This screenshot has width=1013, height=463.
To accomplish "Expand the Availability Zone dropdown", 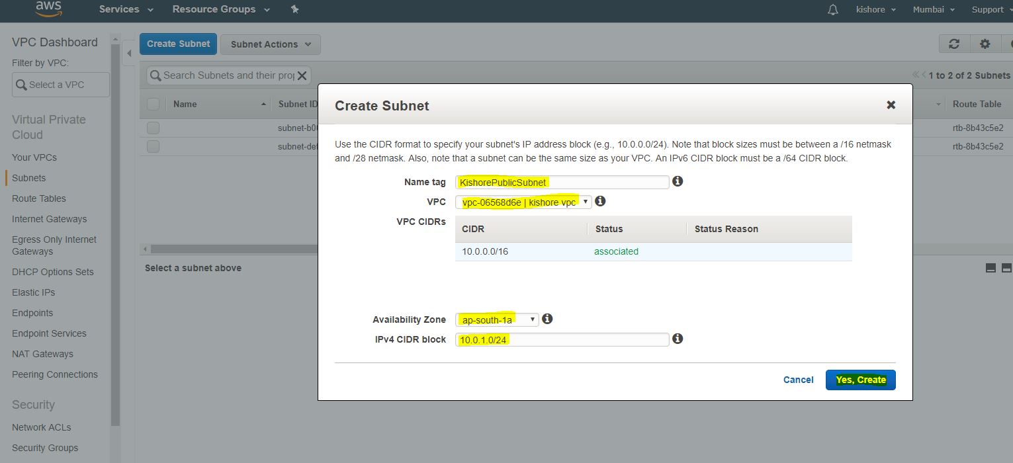I will pyautogui.click(x=497, y=319).
